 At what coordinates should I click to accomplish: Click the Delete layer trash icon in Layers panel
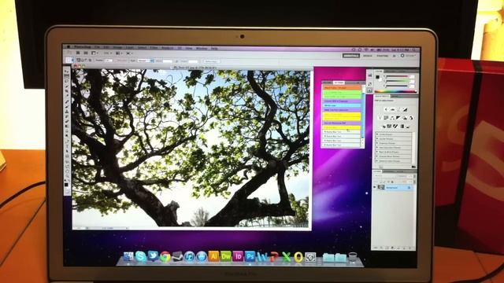pos(409,248)
